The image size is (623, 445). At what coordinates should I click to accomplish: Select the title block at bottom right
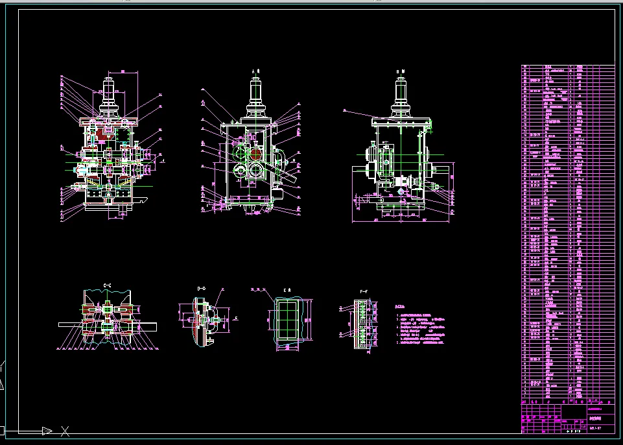568,418
